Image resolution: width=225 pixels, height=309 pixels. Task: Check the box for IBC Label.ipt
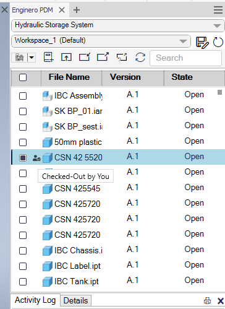[x=23, y=266]
